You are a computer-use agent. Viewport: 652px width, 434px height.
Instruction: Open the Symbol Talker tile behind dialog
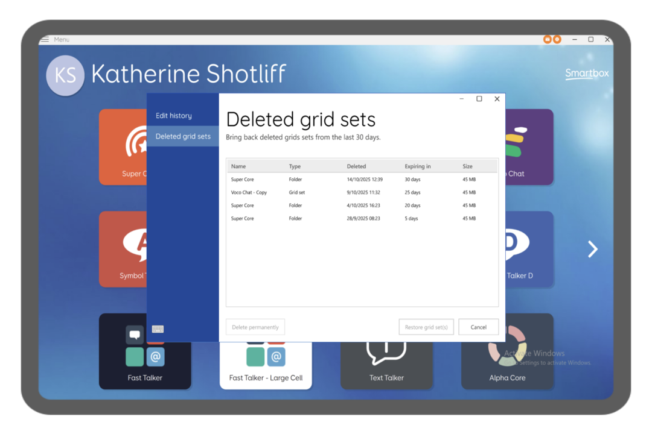point(123,249)
